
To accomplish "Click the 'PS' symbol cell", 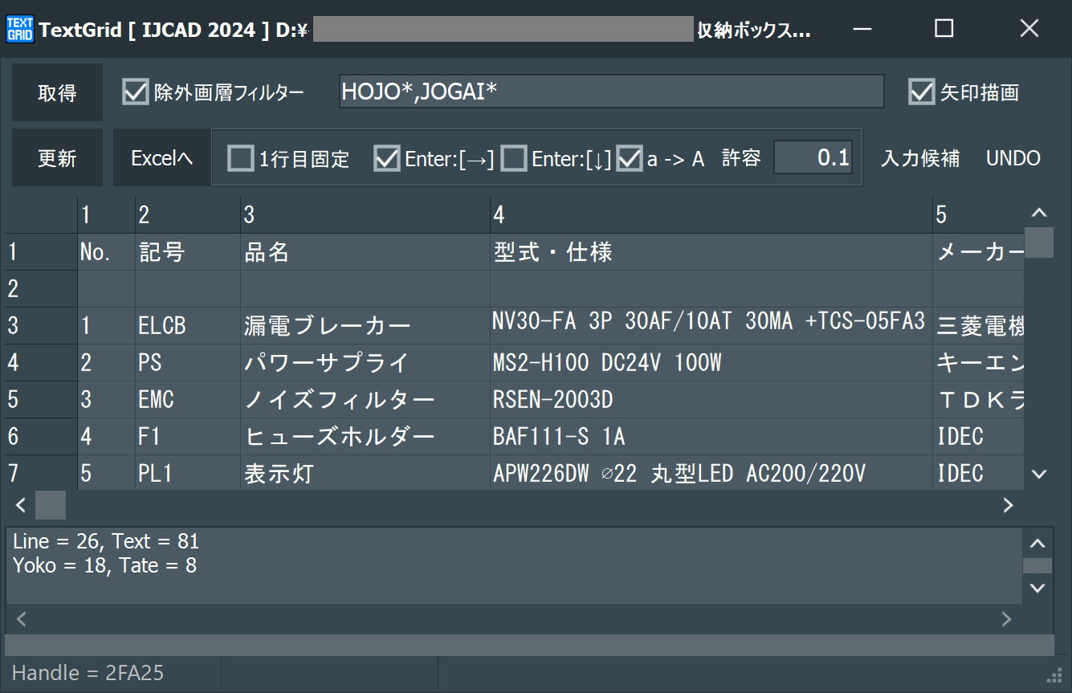I will (188, 363).
